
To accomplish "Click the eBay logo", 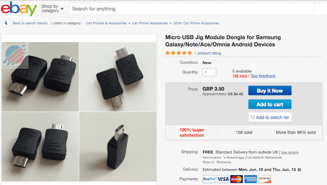I will coord(19,9).
